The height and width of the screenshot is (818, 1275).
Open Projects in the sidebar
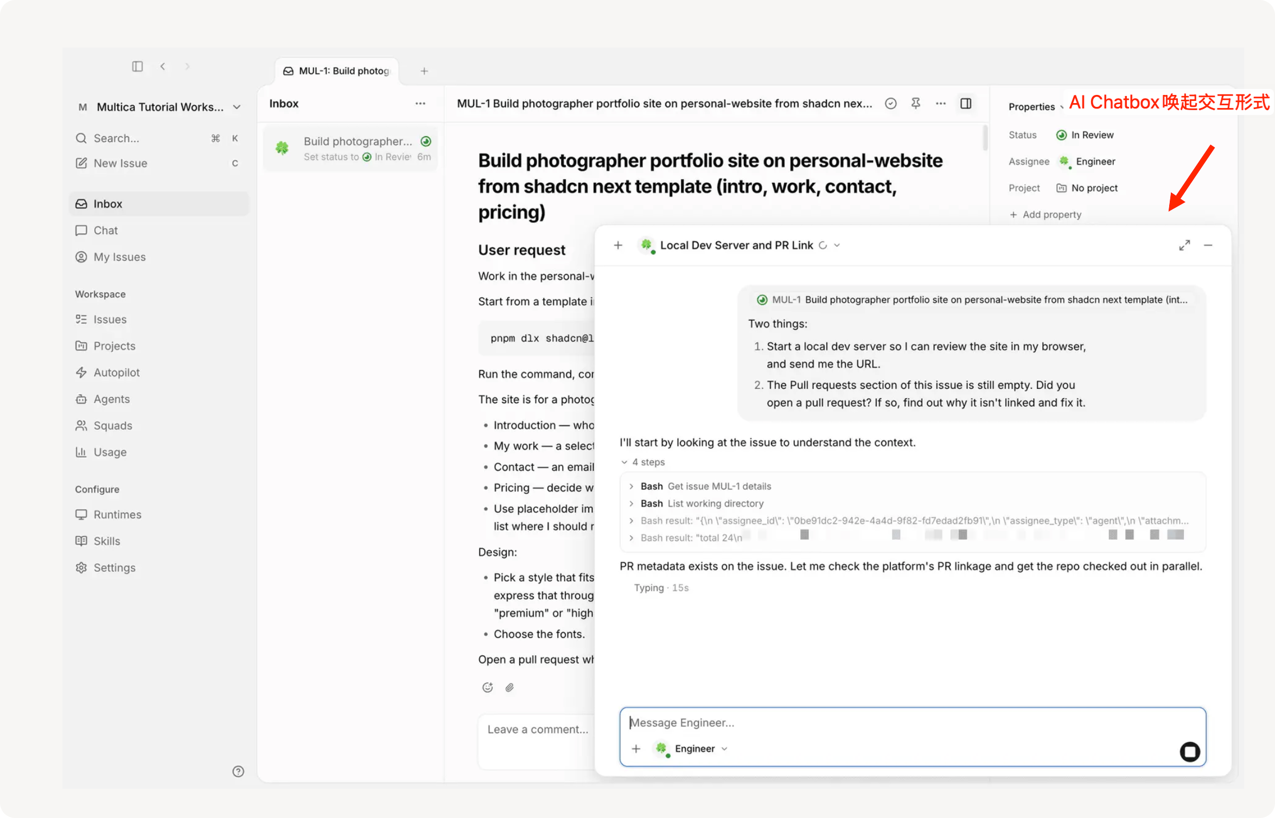tap(158, 346)
